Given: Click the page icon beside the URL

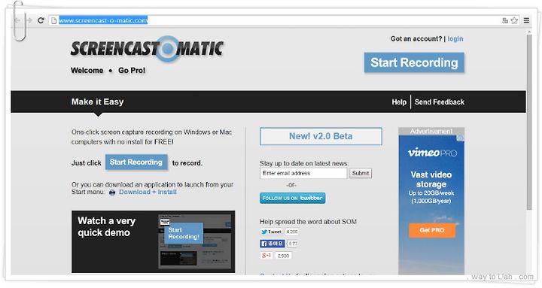Looking at the screenshot, I should pyautogui.click(x=53, y=21).
